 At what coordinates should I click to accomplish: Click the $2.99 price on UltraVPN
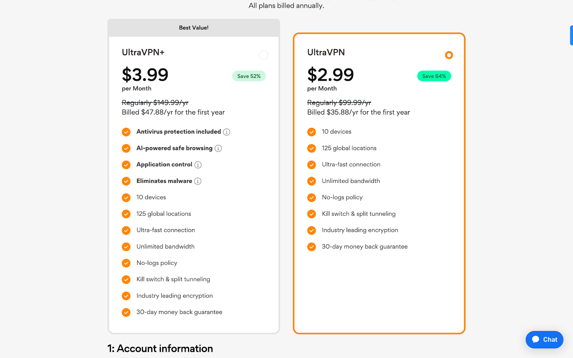331,75
